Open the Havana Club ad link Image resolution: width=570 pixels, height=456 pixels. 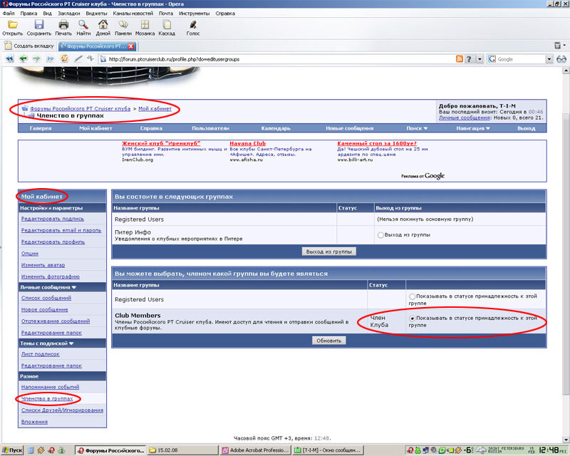coord(247,144)
